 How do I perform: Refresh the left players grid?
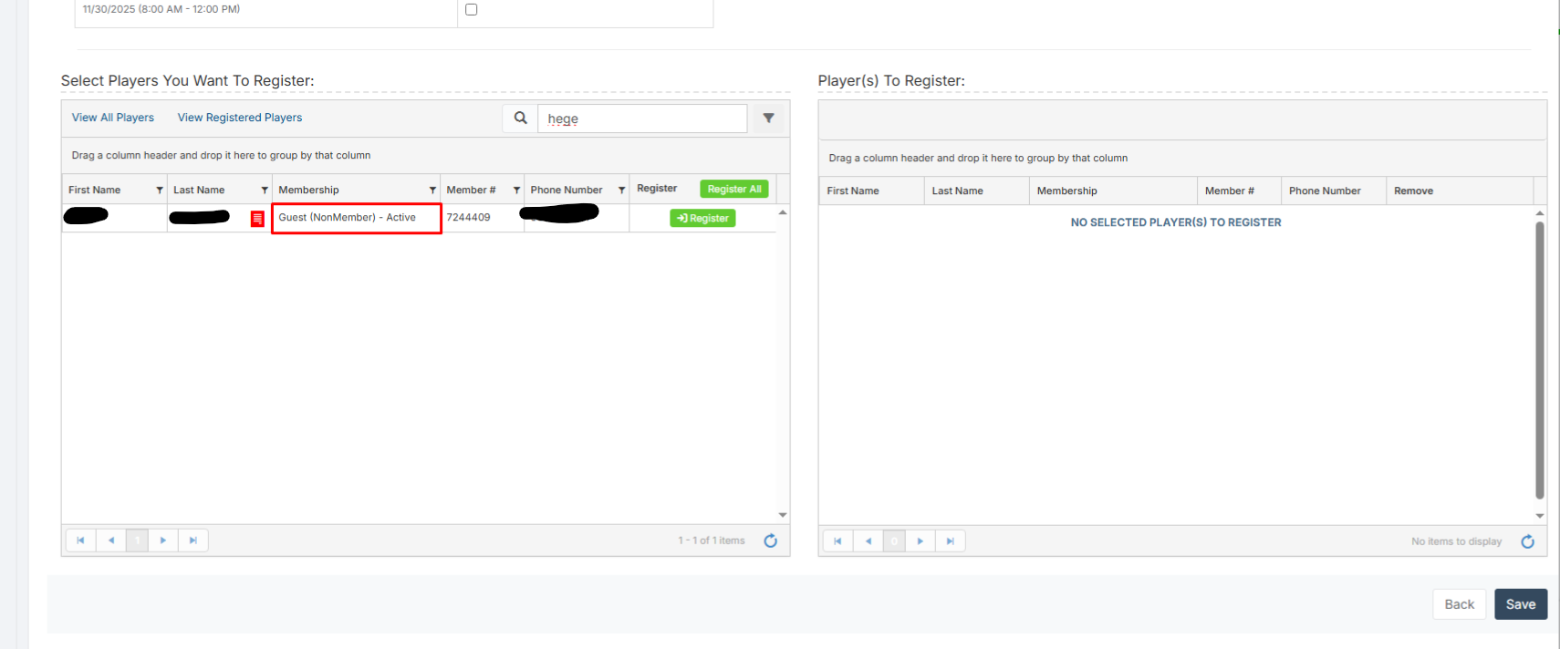click(770, 541)
